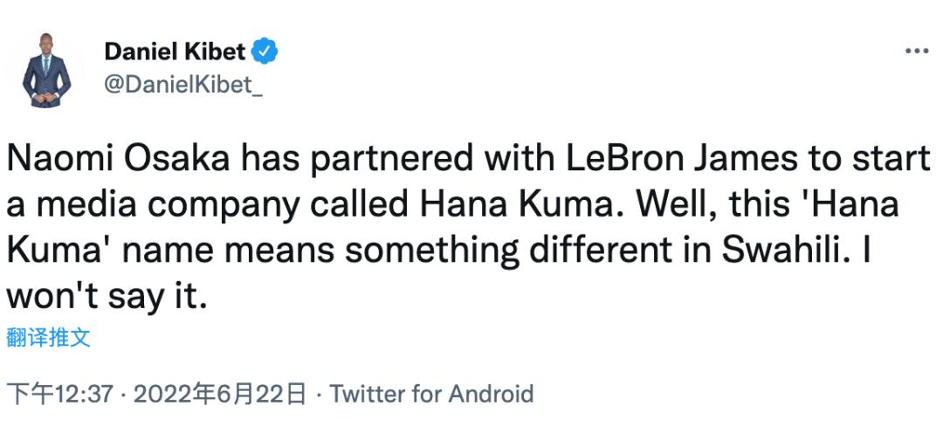Click the Twitter for Android source label
Viewport: 943px width, 426px height.
431,395
